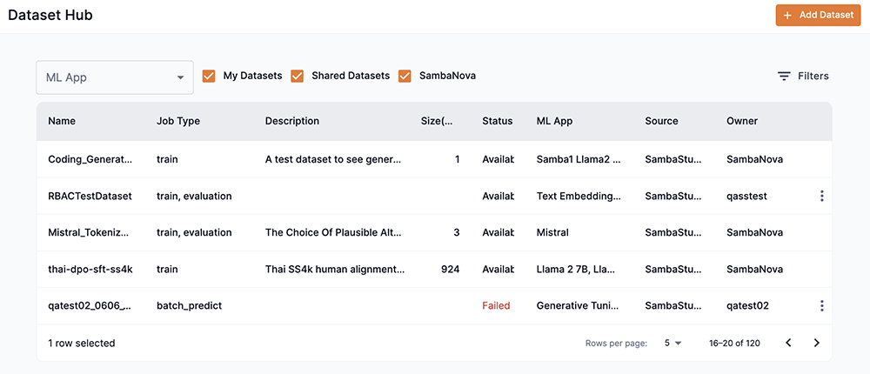Click the Filters list icon
This screenshot has height=374, width=870.
point(784,77)
